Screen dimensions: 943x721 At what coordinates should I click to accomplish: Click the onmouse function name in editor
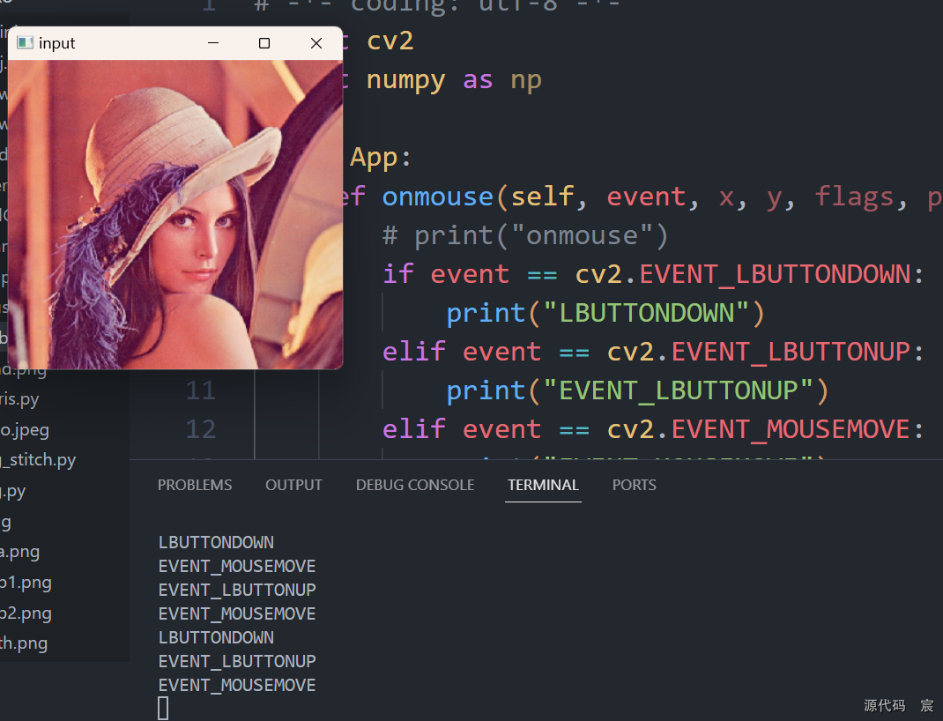point(438,197)
